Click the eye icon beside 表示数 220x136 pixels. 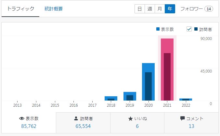tap(22, 119)
